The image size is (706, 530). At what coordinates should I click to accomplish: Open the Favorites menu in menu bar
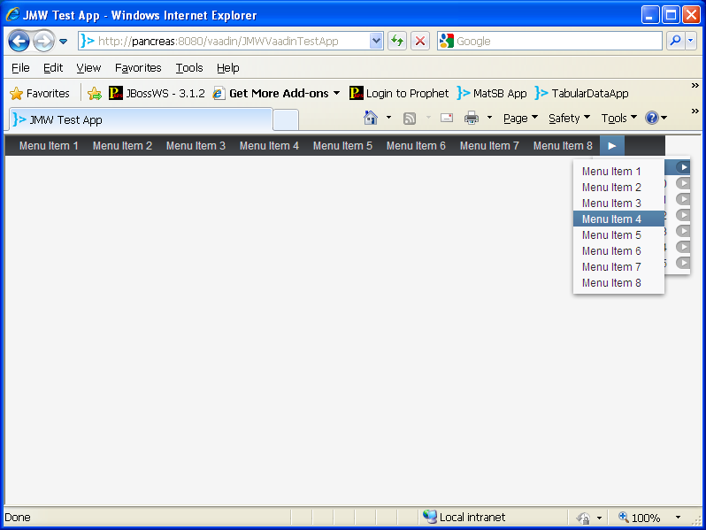[138, 67]
